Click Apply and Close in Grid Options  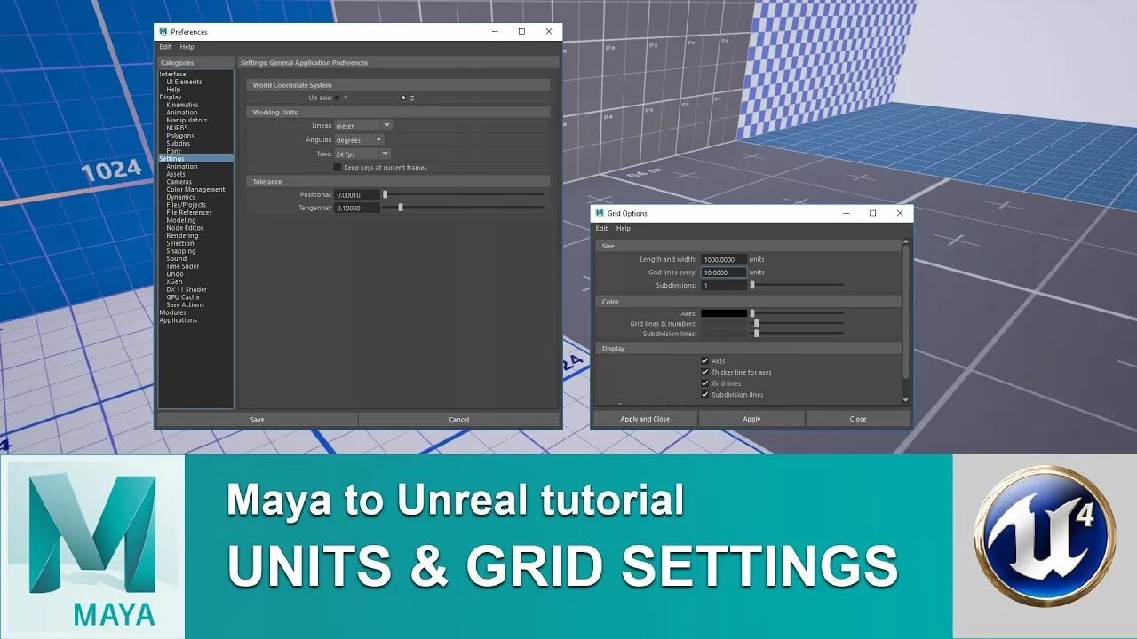645,419
